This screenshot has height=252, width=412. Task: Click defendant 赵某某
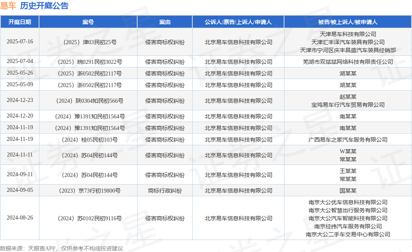[x=348, y=97]
